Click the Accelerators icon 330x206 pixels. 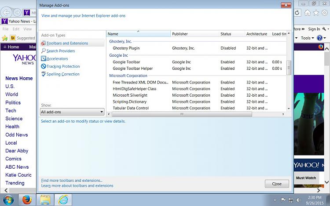click(44, 58)
